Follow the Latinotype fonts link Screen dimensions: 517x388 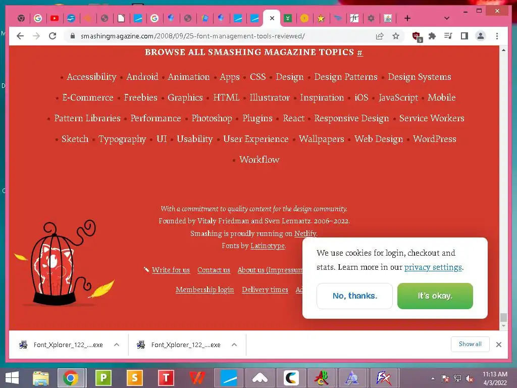268,246
